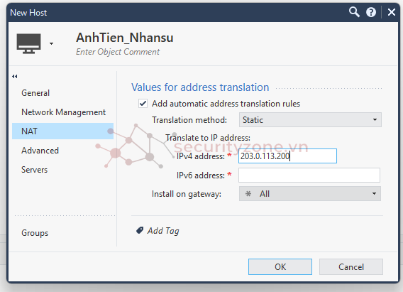This screenshot has width=403, height=292.
Task: Switch to Network Management section
Action: (63, 112)
